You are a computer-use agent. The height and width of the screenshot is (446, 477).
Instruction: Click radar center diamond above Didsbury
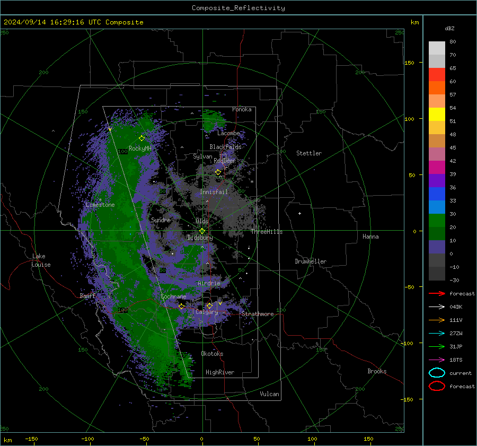202,231
